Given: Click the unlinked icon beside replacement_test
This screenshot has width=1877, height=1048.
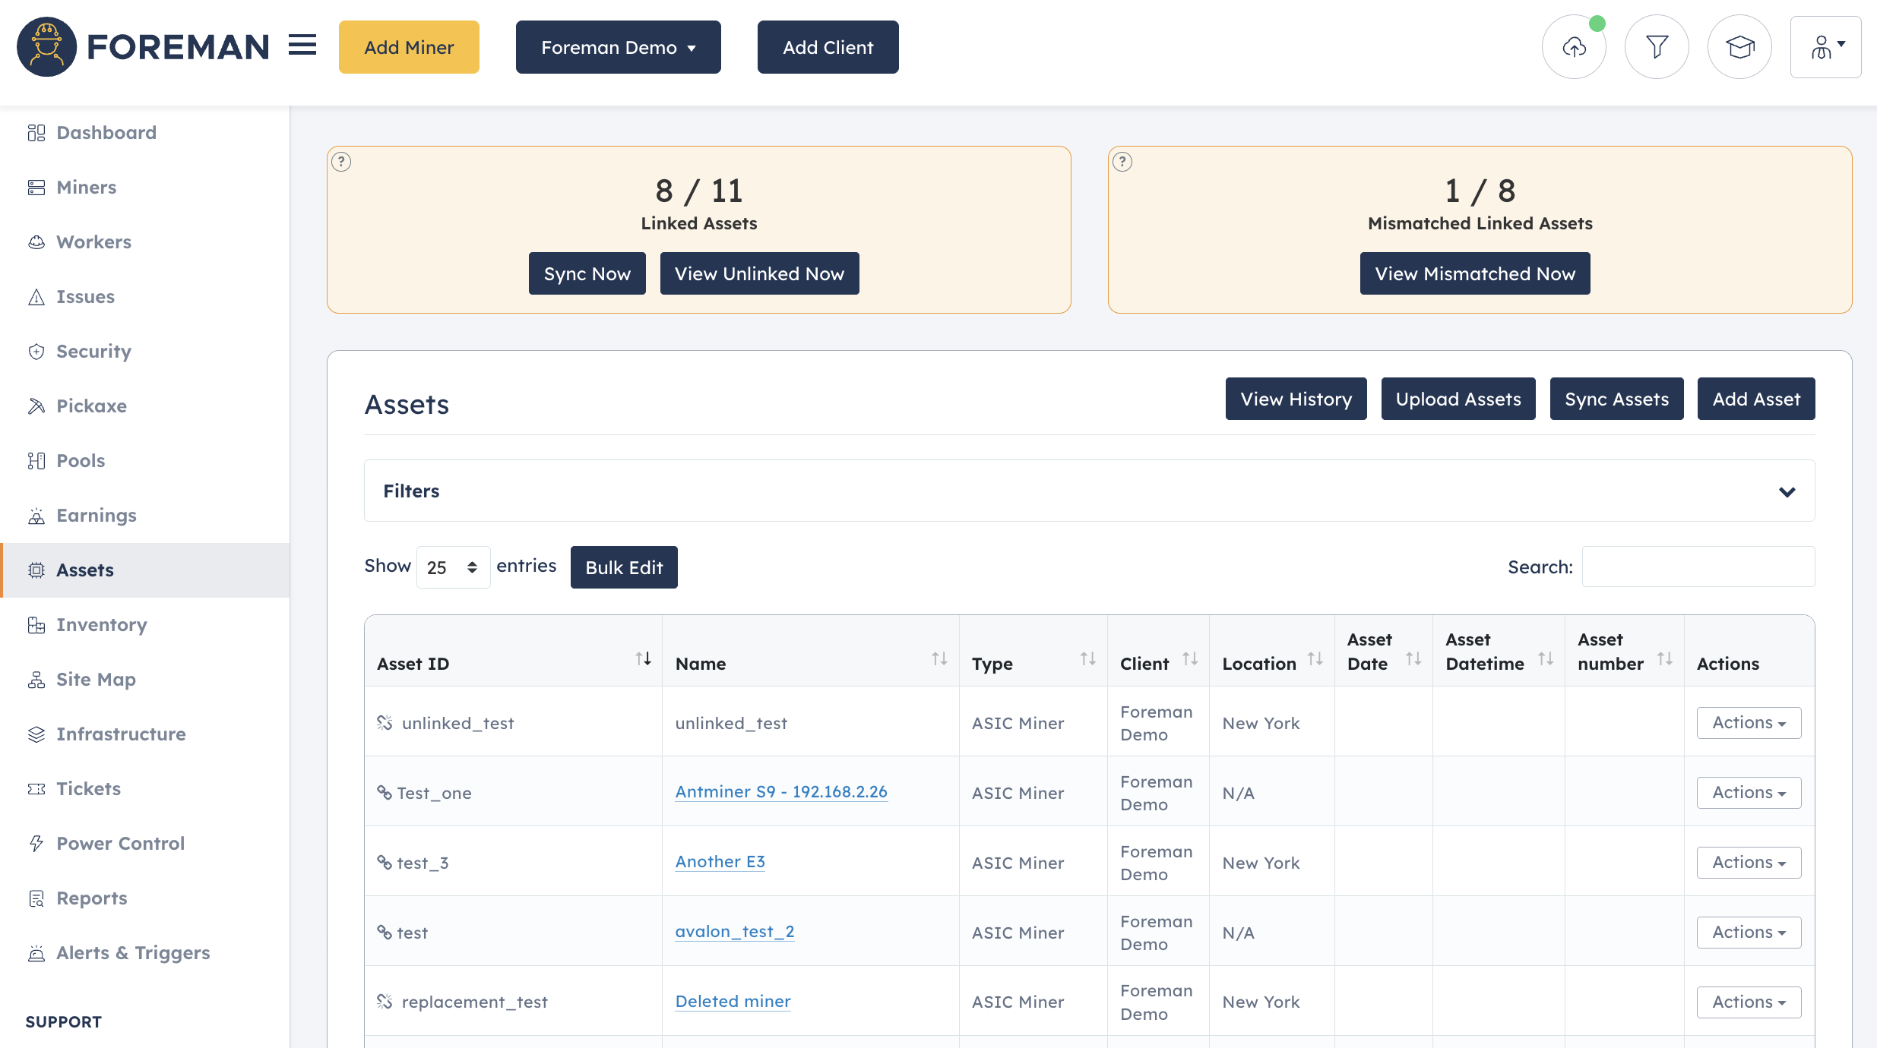Looking at the screenshot, I should [x=385, y=1002].
